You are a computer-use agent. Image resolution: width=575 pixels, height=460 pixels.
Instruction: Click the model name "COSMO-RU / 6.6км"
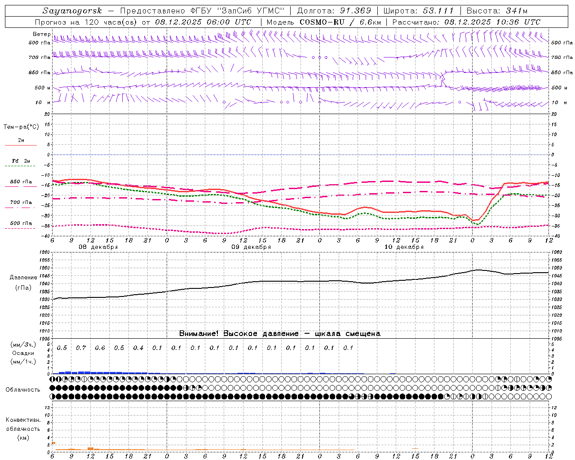coord(340,22)
